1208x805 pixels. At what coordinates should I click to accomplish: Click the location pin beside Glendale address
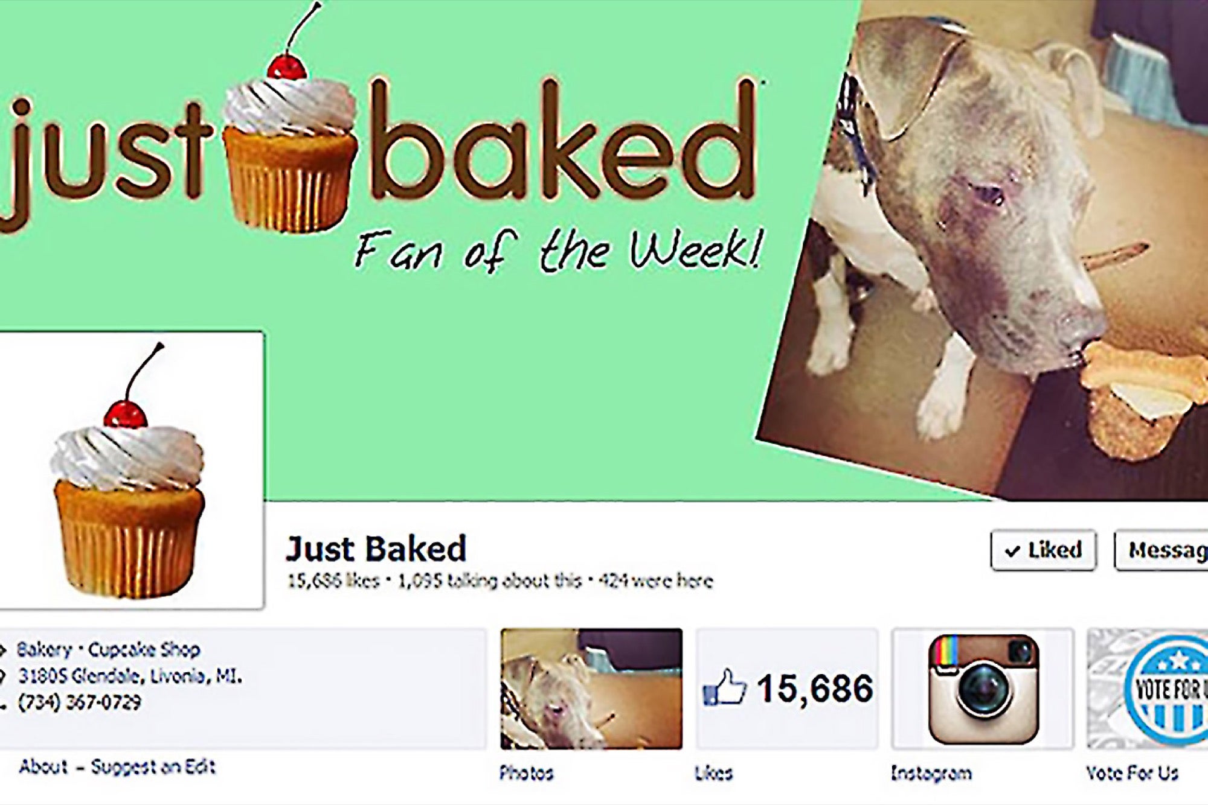coord(3,676)
